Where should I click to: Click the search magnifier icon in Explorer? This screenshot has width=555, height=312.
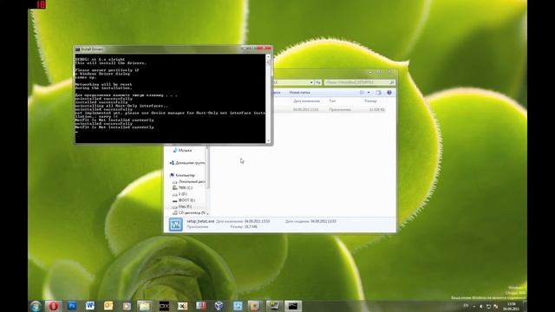coord(391,82)
